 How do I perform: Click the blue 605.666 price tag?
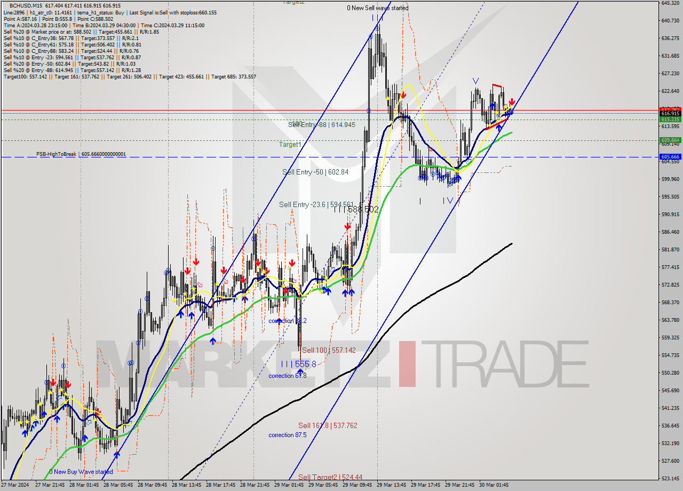tap(670, 157)
